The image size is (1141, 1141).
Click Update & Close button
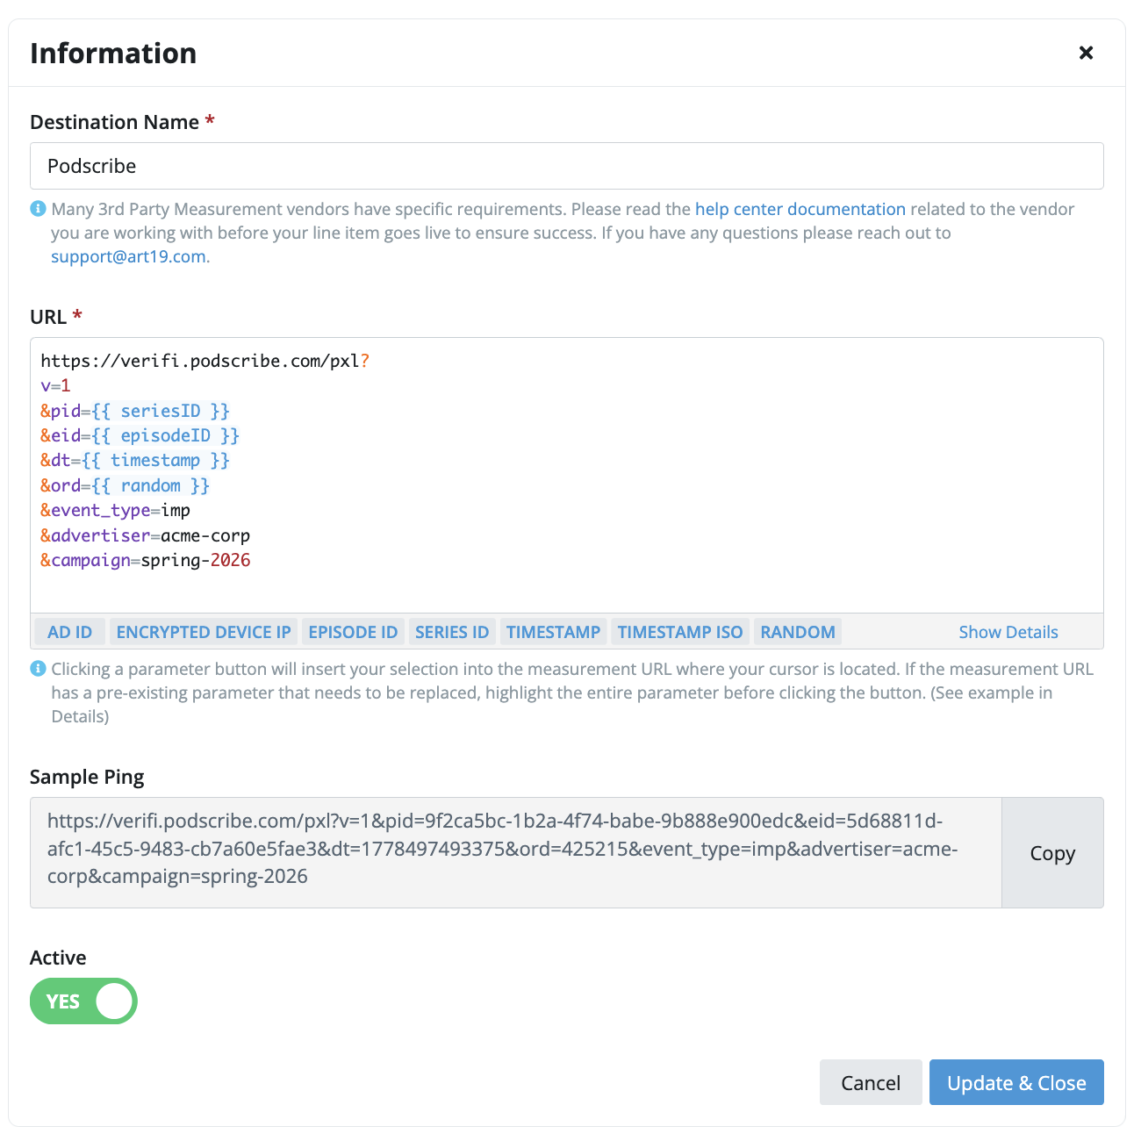point(1016,1082)
